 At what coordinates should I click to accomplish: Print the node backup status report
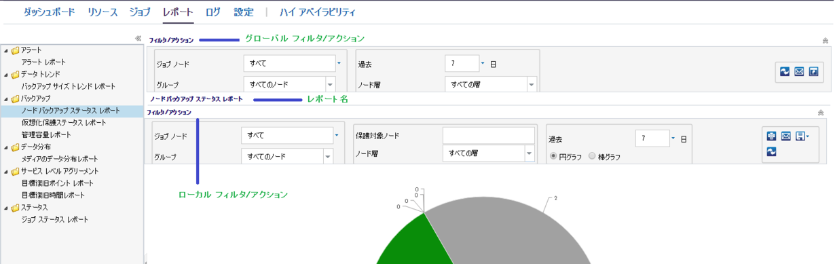pyautogui.click(x=772, y=136)
